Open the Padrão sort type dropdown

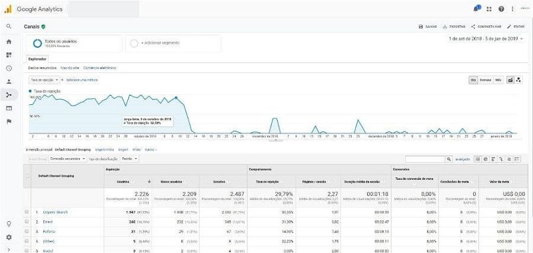point(130,159)
